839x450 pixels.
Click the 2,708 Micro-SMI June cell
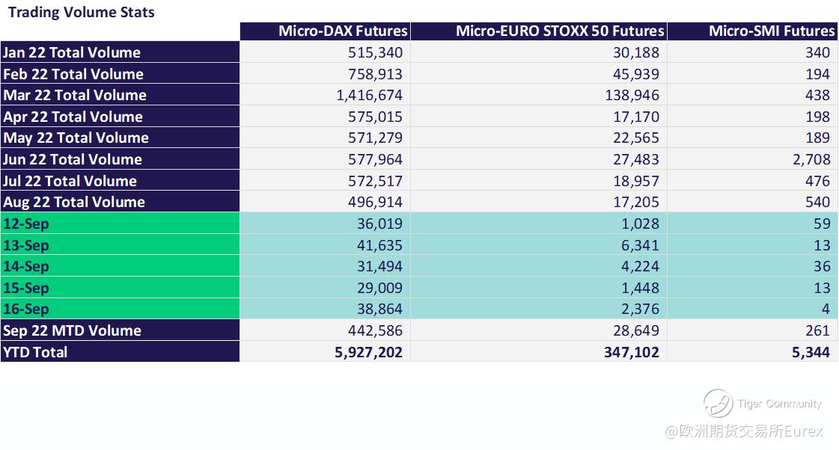click(812, 159)
